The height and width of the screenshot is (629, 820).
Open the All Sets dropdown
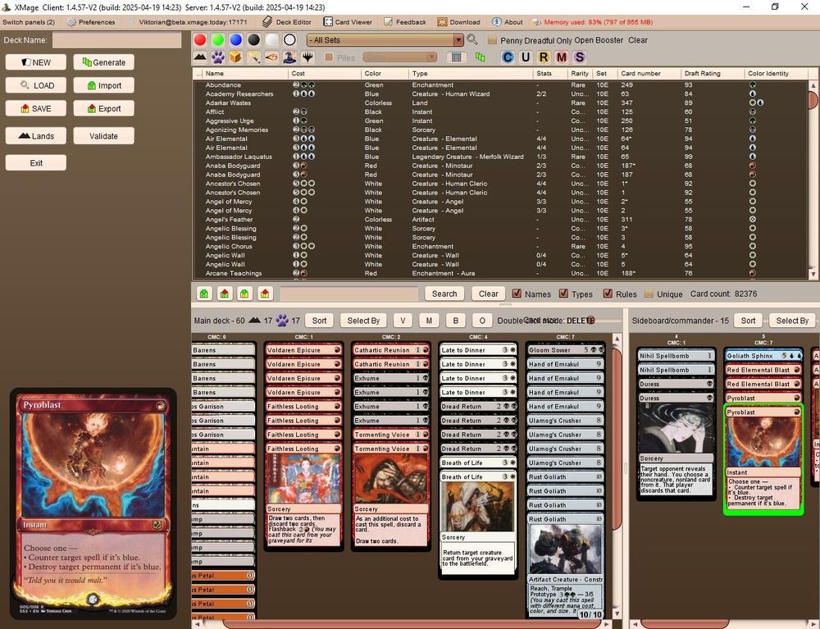coord(385,39)
